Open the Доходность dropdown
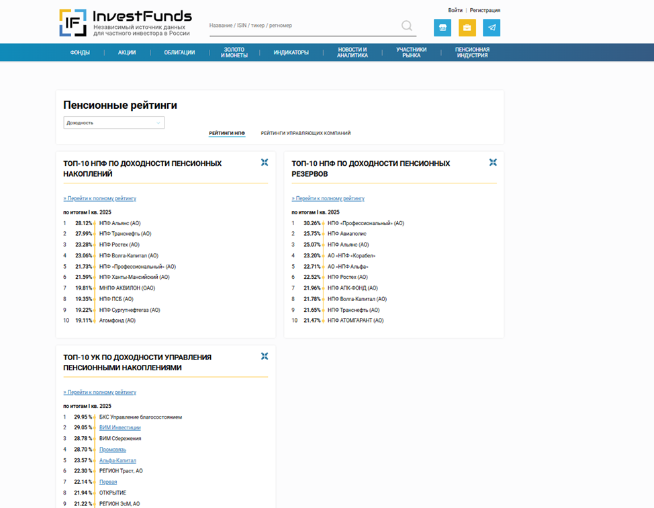 [114, 123]
